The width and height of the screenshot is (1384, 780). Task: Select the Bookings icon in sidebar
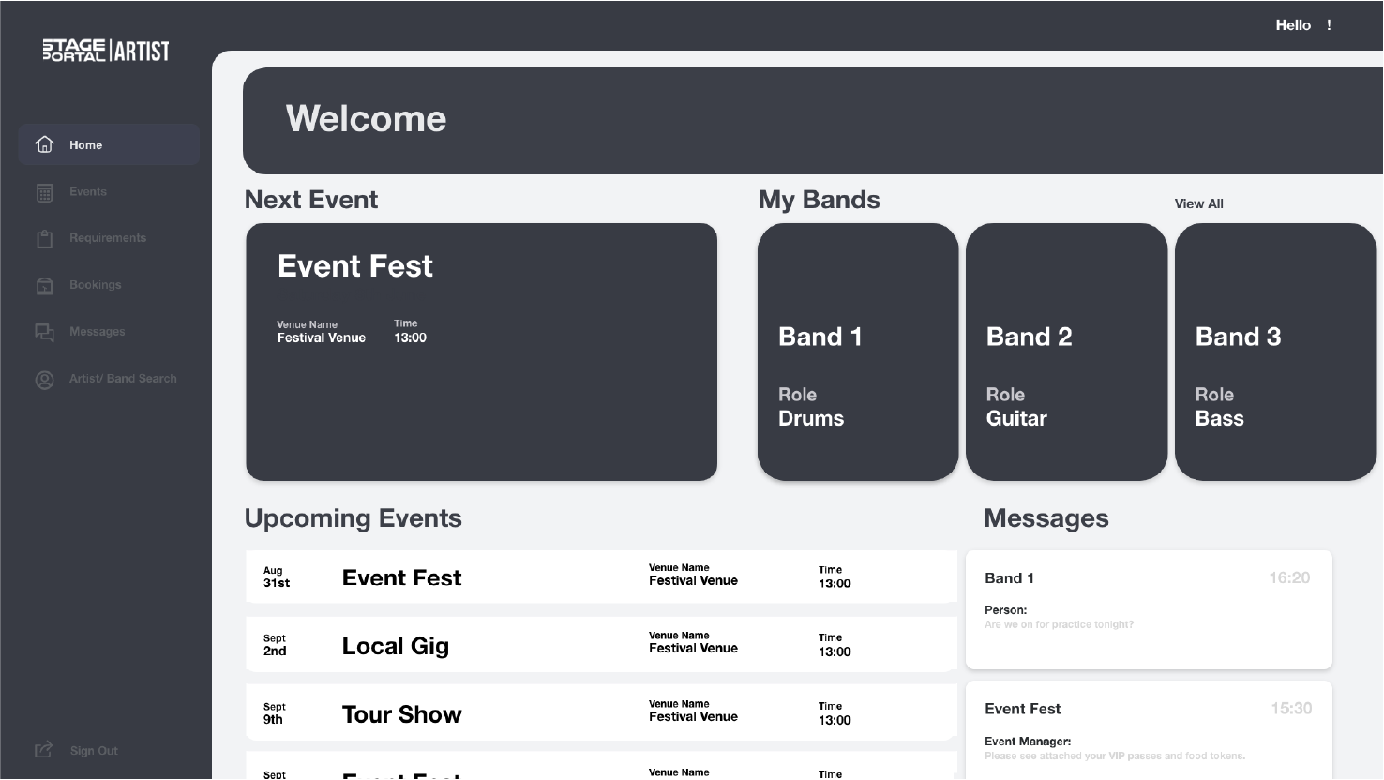pos(44,286)
